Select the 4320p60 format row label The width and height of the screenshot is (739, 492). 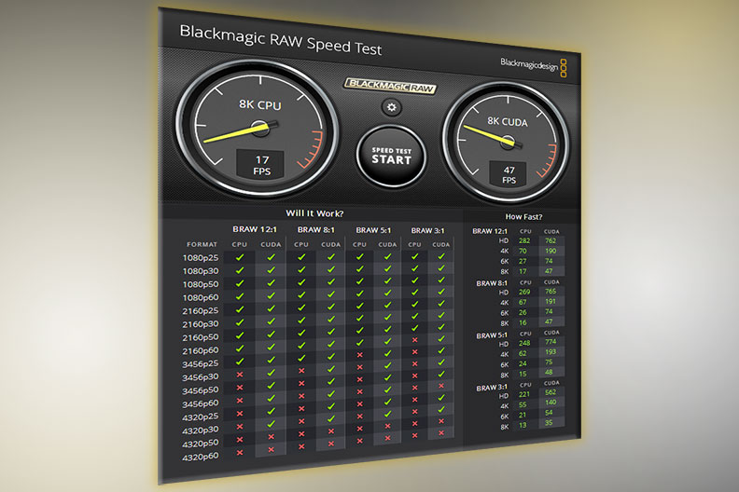tap(201, 457)
